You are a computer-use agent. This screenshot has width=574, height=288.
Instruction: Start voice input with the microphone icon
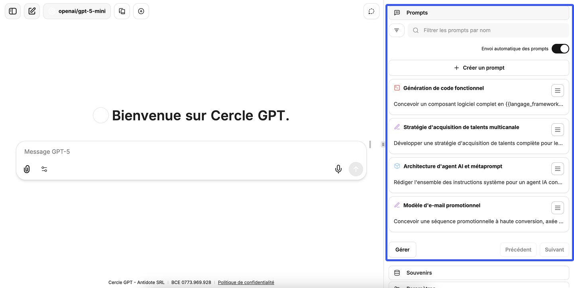(x=338, y=169)
